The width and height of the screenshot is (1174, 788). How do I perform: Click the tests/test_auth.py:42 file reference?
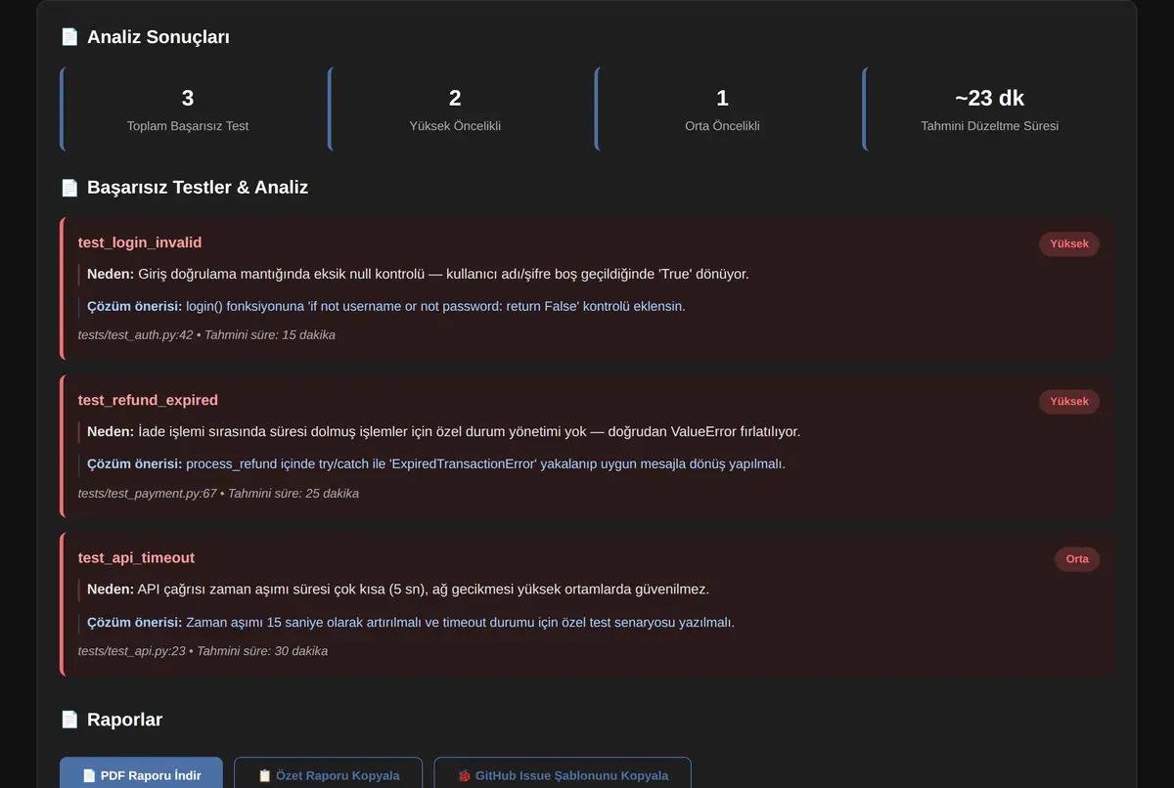(135, 334)
